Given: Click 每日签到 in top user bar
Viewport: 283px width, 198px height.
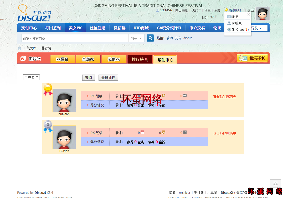Looking at the screenshot, I should (x=182, y=10).
